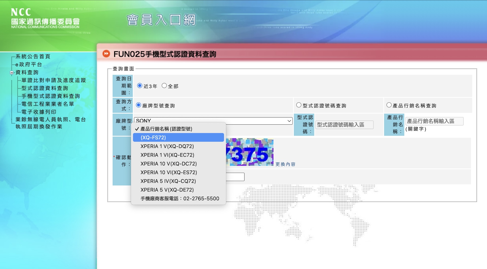The image size is (487, 269).
Task: Choose 型式認證號碼查詢 query method
Action: coord(299,105)
